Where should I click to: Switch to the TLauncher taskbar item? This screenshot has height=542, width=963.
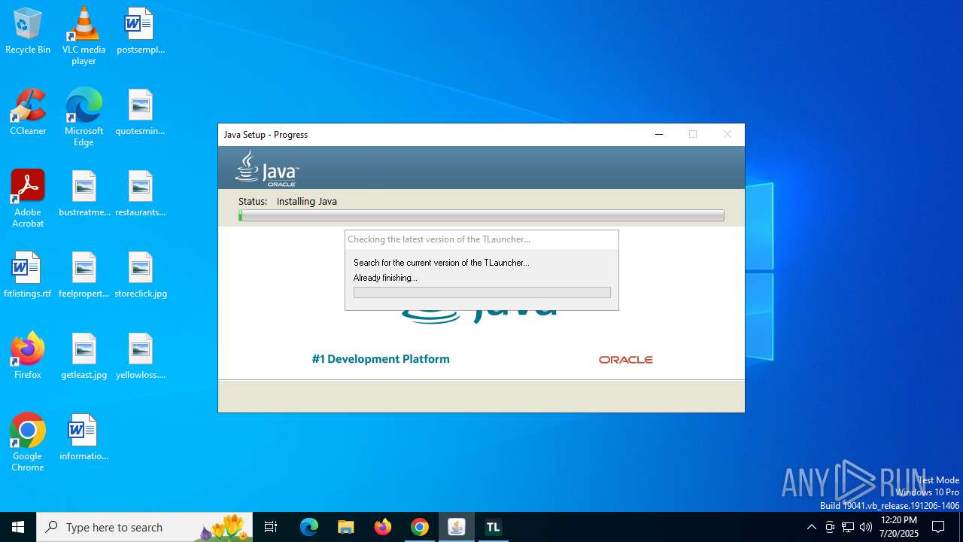(x=494, y=527)
